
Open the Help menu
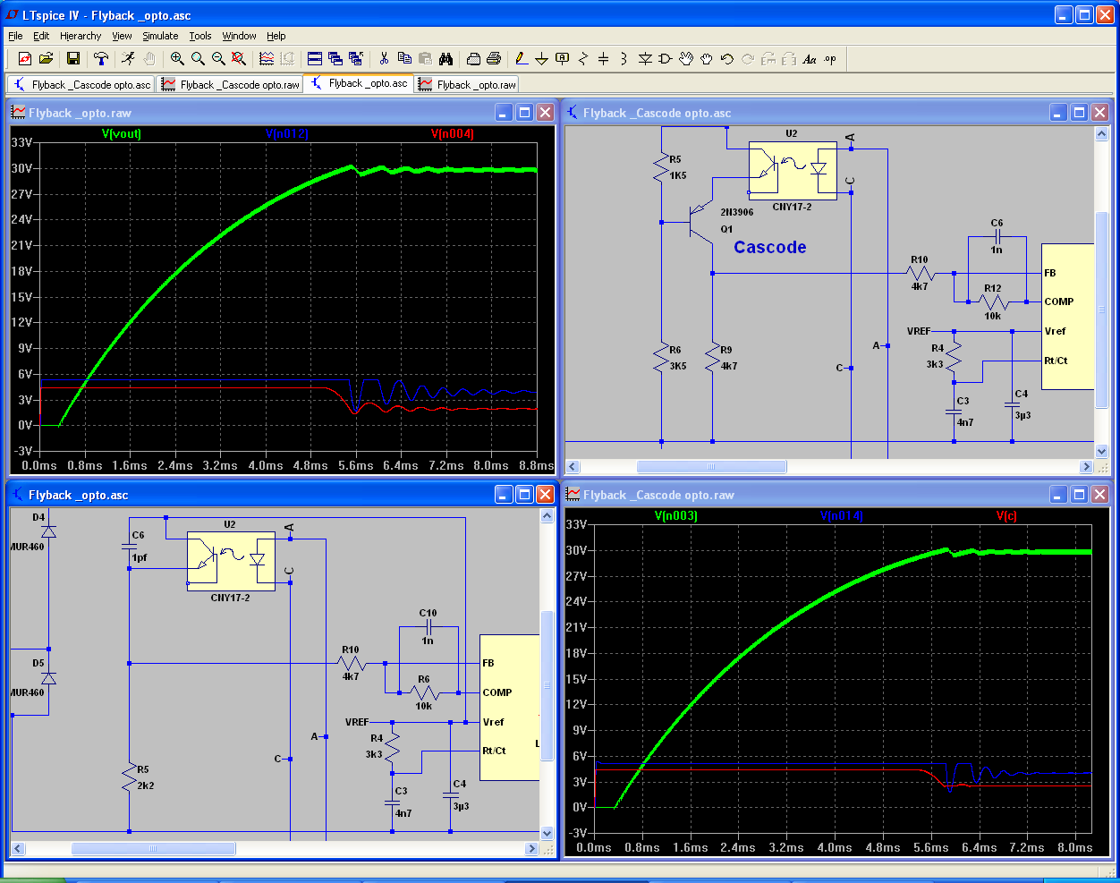click(x=276, y=36)
